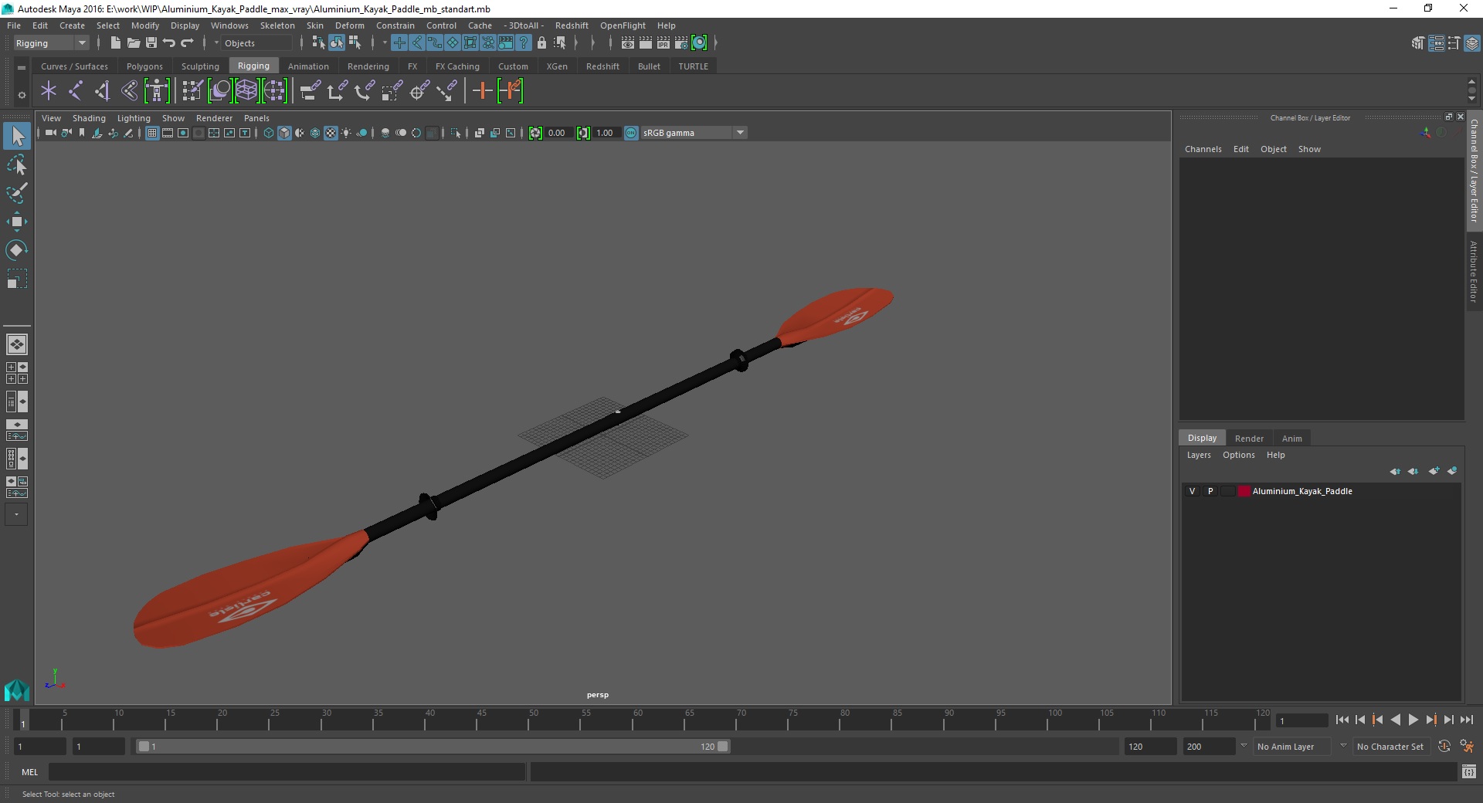The image size is (1483, 803).
Task: Activate the Scale tool in the toolbox
Action: pos(17,279)
